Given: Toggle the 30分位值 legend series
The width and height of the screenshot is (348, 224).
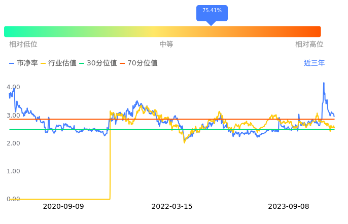Looking at the screenshot, I should coord(101,63).
